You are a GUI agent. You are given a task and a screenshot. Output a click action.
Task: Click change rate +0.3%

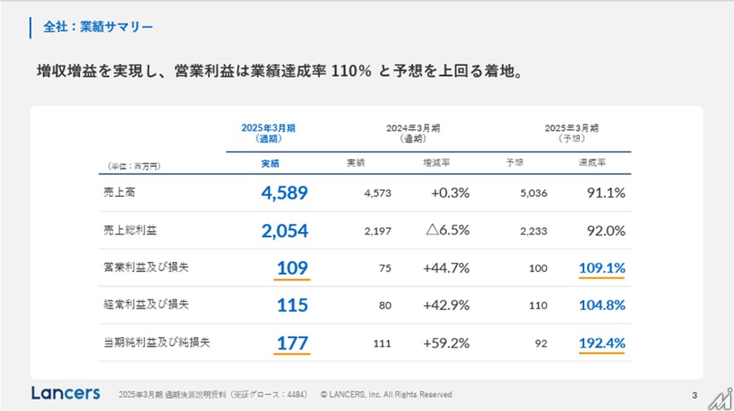[450, 192]
